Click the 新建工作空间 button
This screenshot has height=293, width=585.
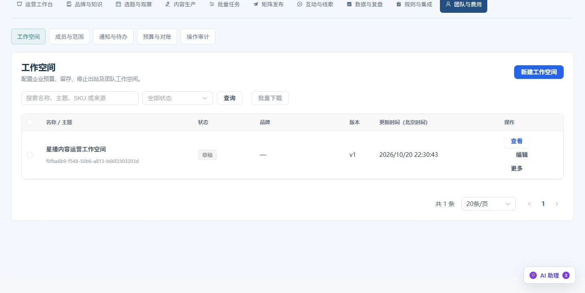(x=538, y=72)
